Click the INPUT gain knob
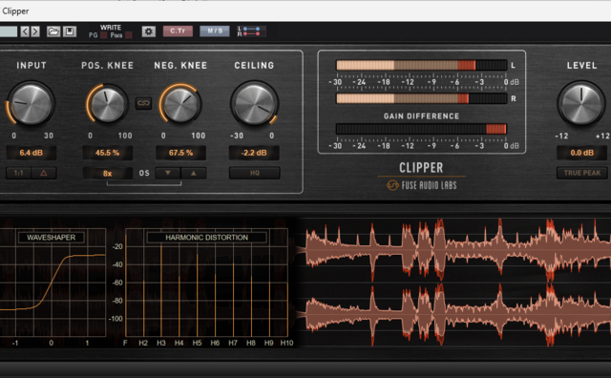Image resolution: width=611 pixels, height=378 pixels. [32, 104]
